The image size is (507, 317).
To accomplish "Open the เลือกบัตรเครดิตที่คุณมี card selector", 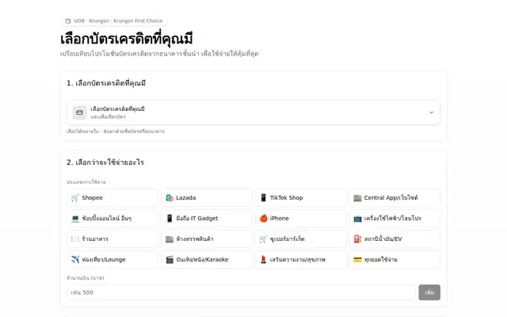I will point(253,113).
